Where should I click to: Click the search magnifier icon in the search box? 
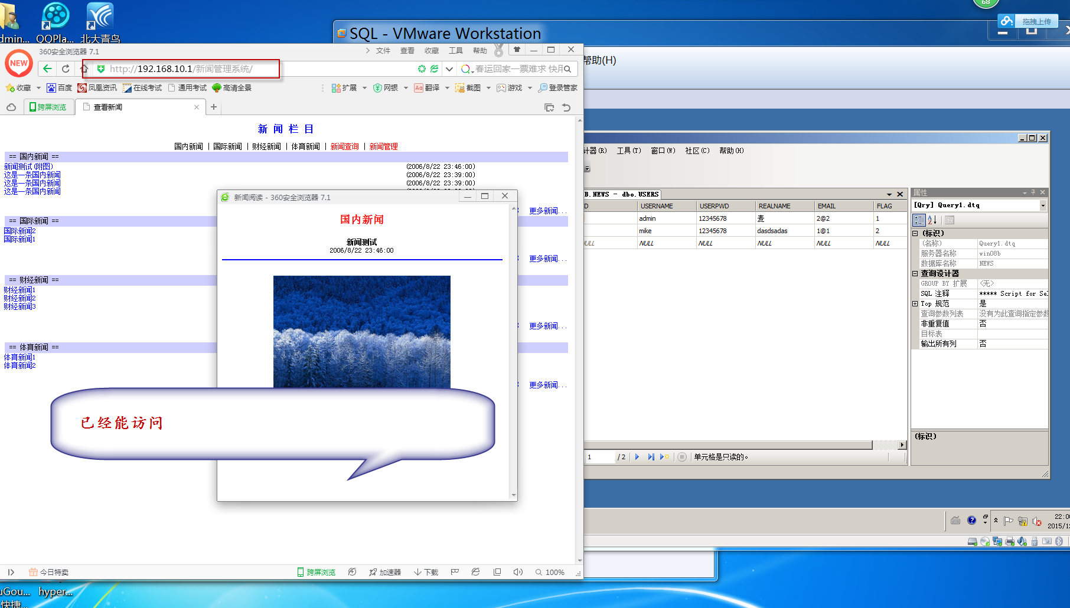pos(567,69)
